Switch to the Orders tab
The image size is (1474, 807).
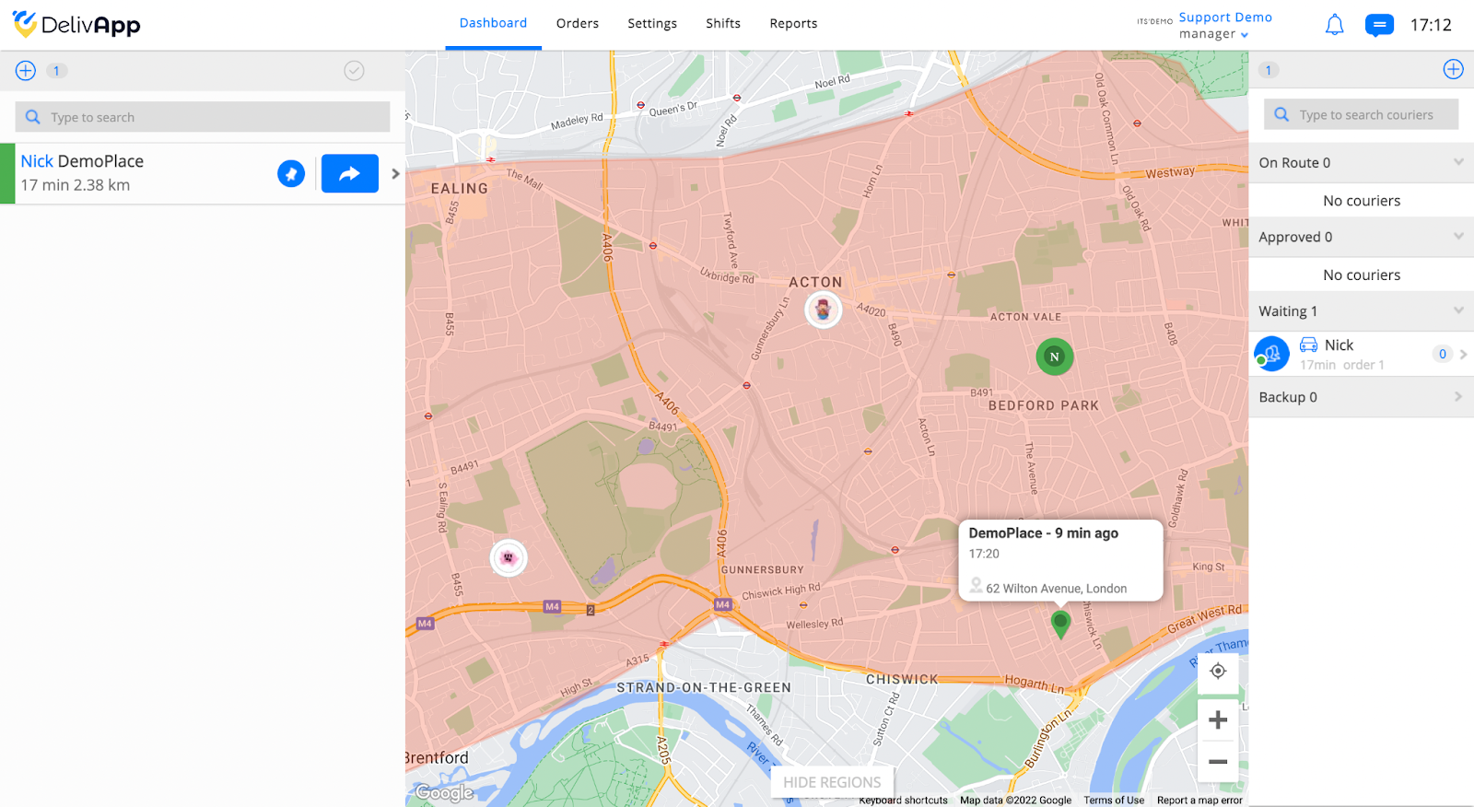(578, 24)
